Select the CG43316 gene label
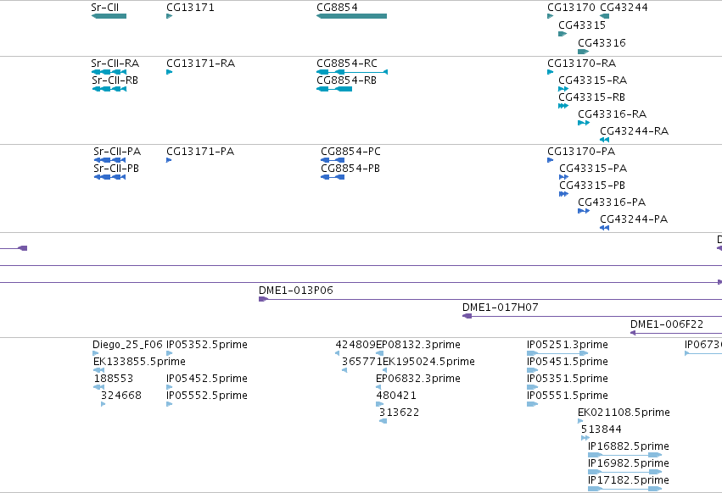Image resolution: width=722 pixels, height=493 pixels. (602, 42)
